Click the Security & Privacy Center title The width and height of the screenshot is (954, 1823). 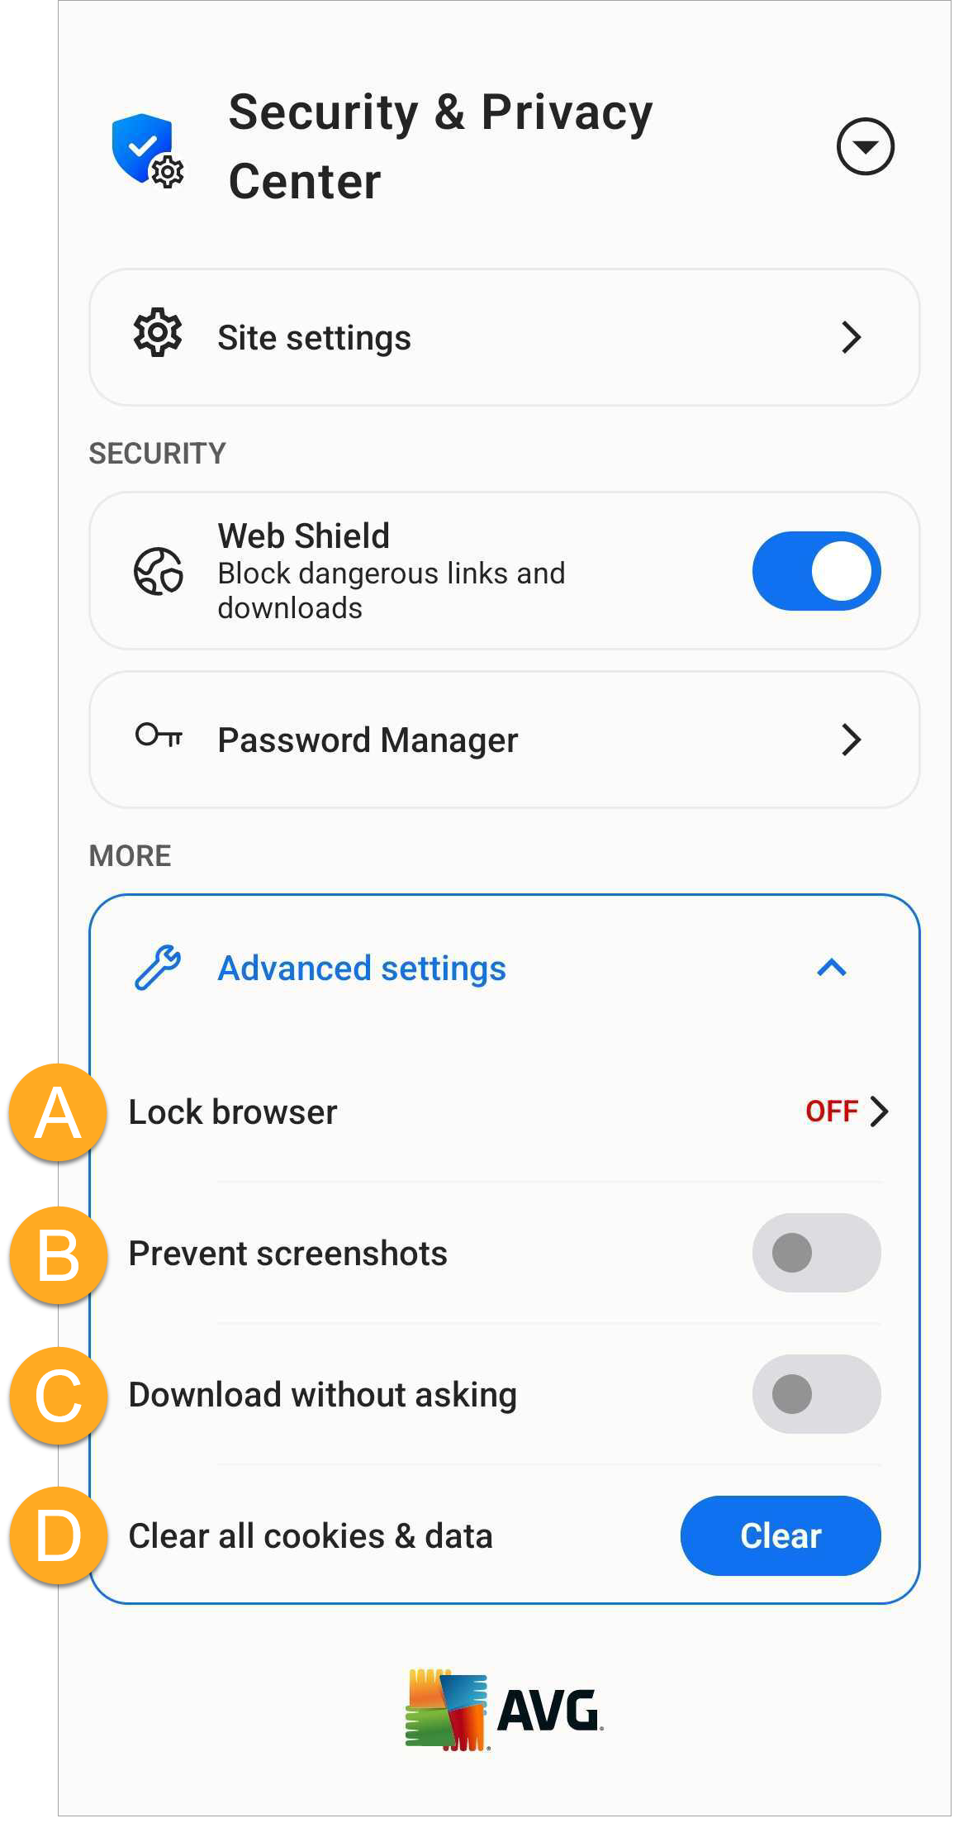pos(440,146)
